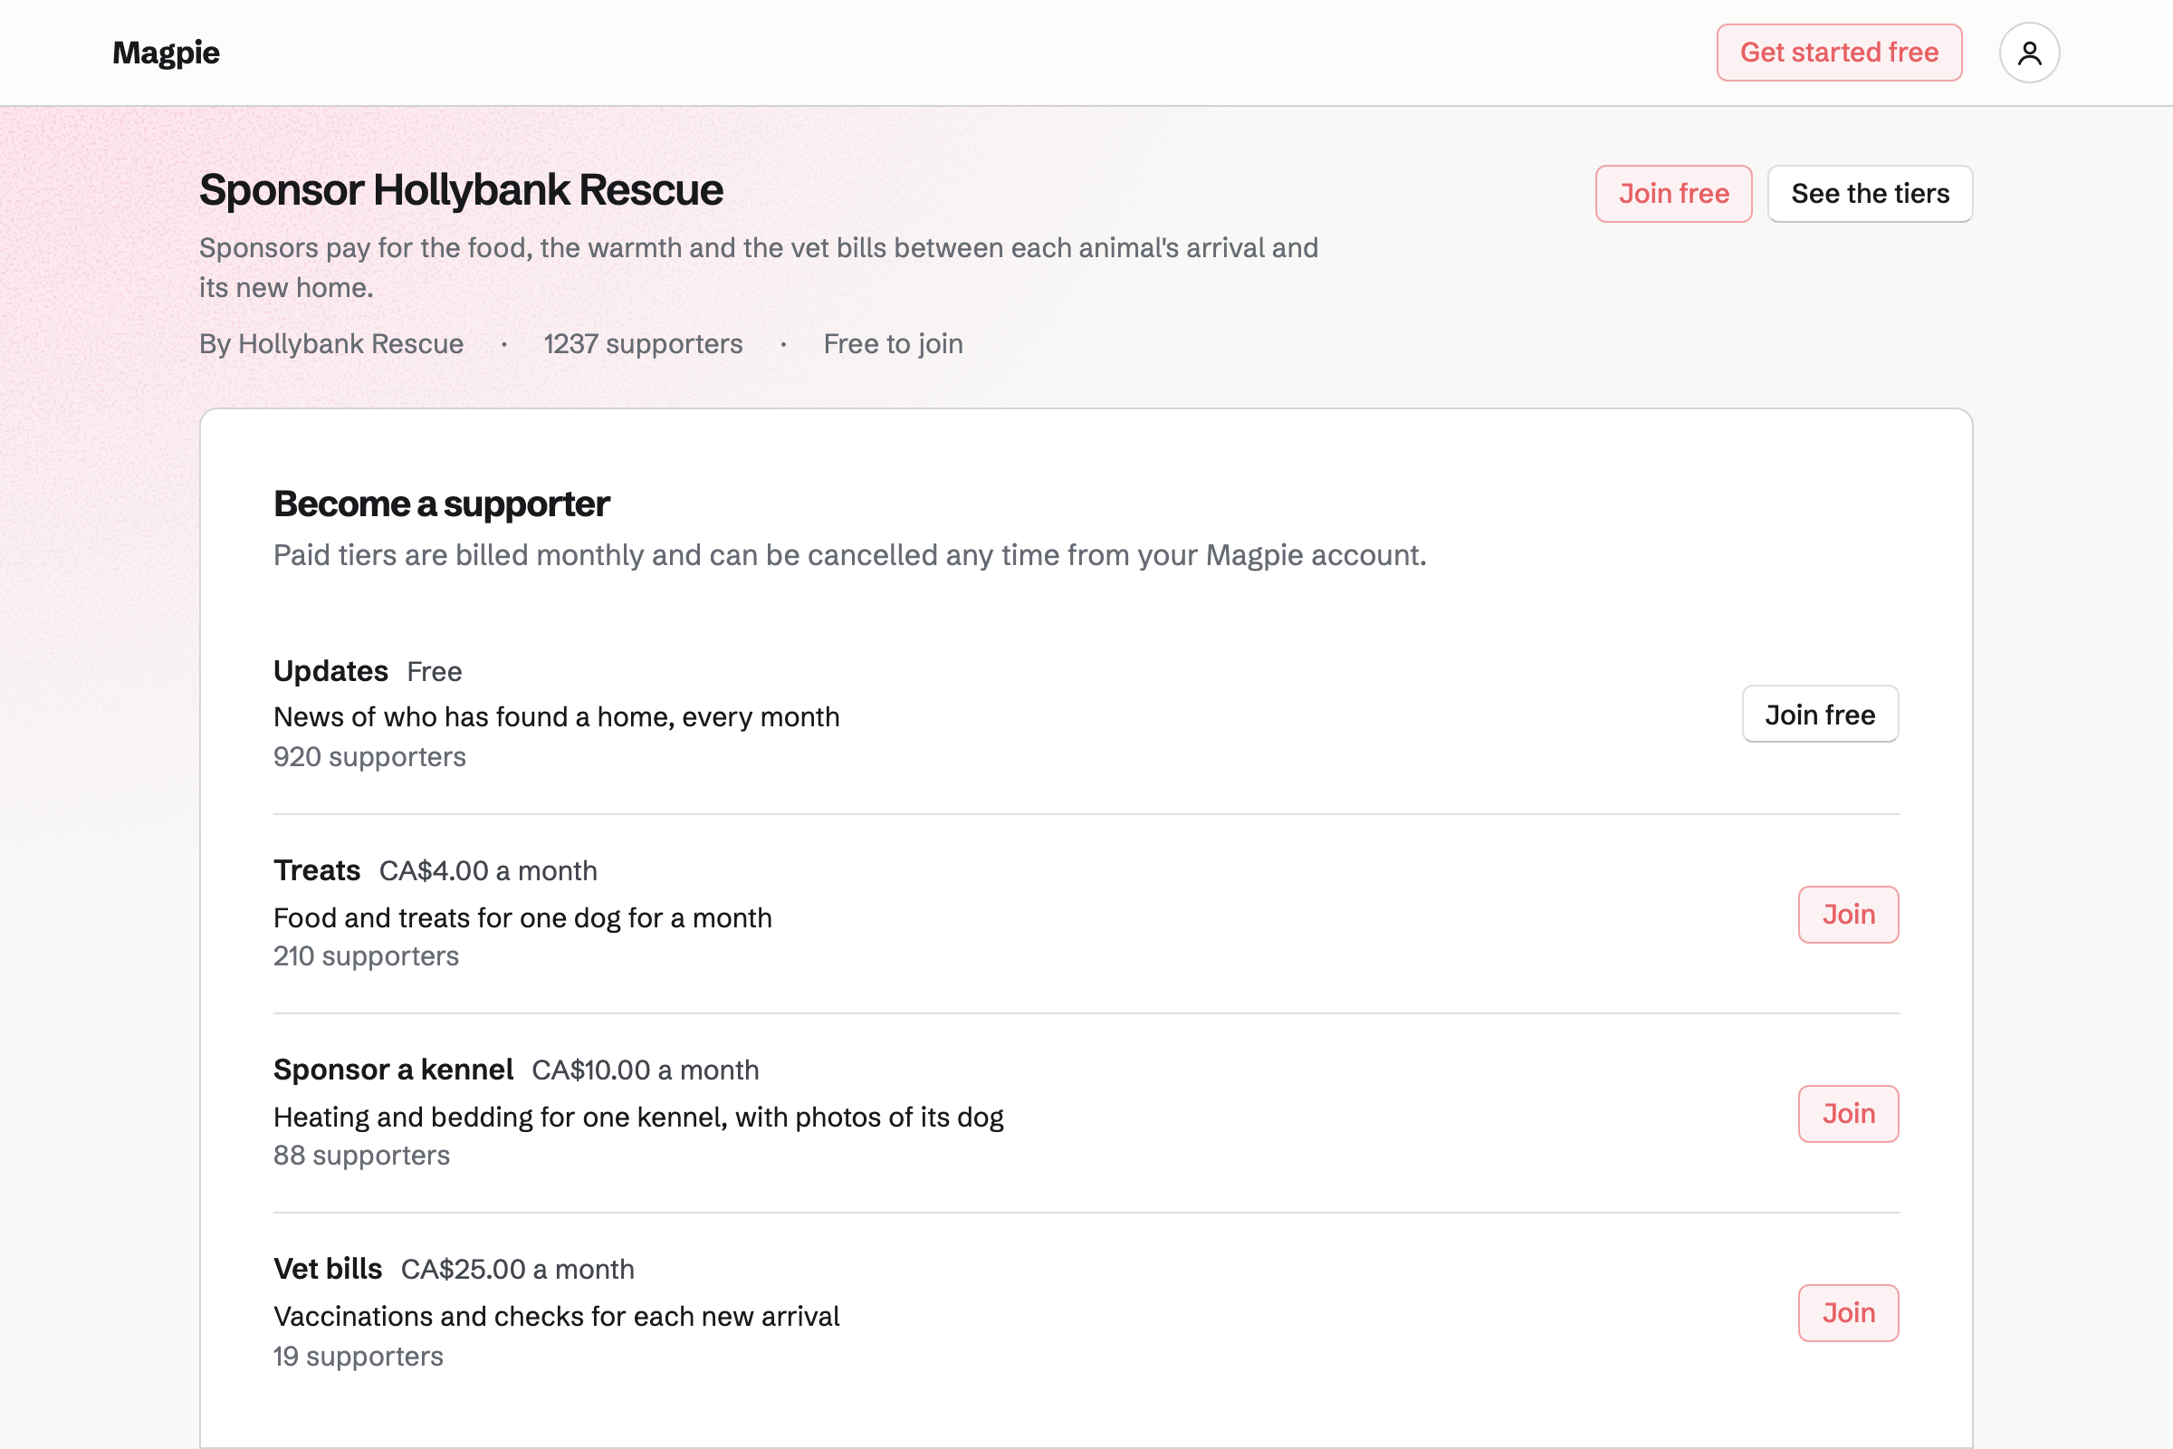The height and width of the screenshot is (1449, 2173).
Task: Click the 88 supporters count
Action: coord(361,1156)
